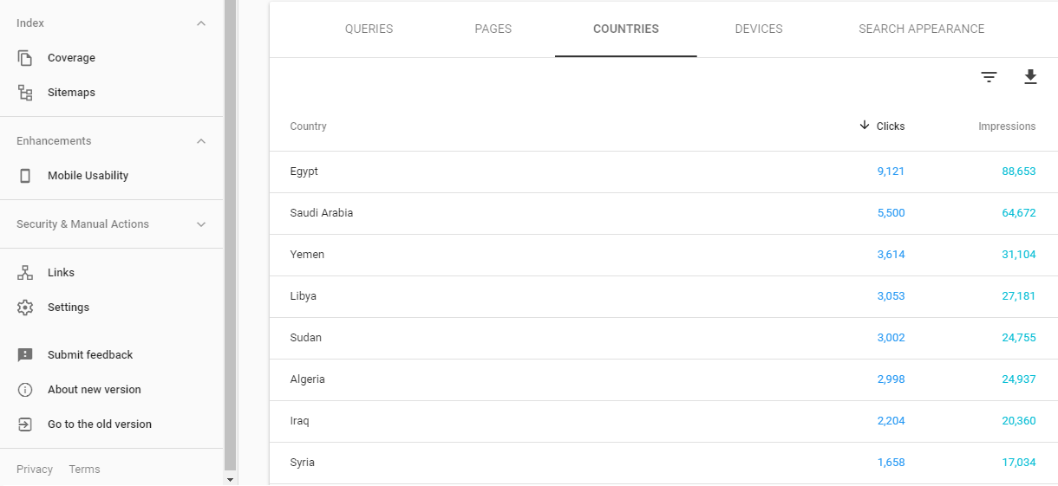Select the Egypt country row

[x=663, y=172]
